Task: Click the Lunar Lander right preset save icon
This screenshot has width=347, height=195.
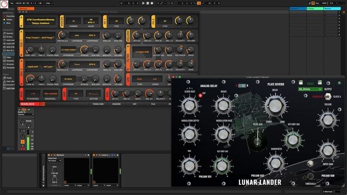Action: pos(319,83)
